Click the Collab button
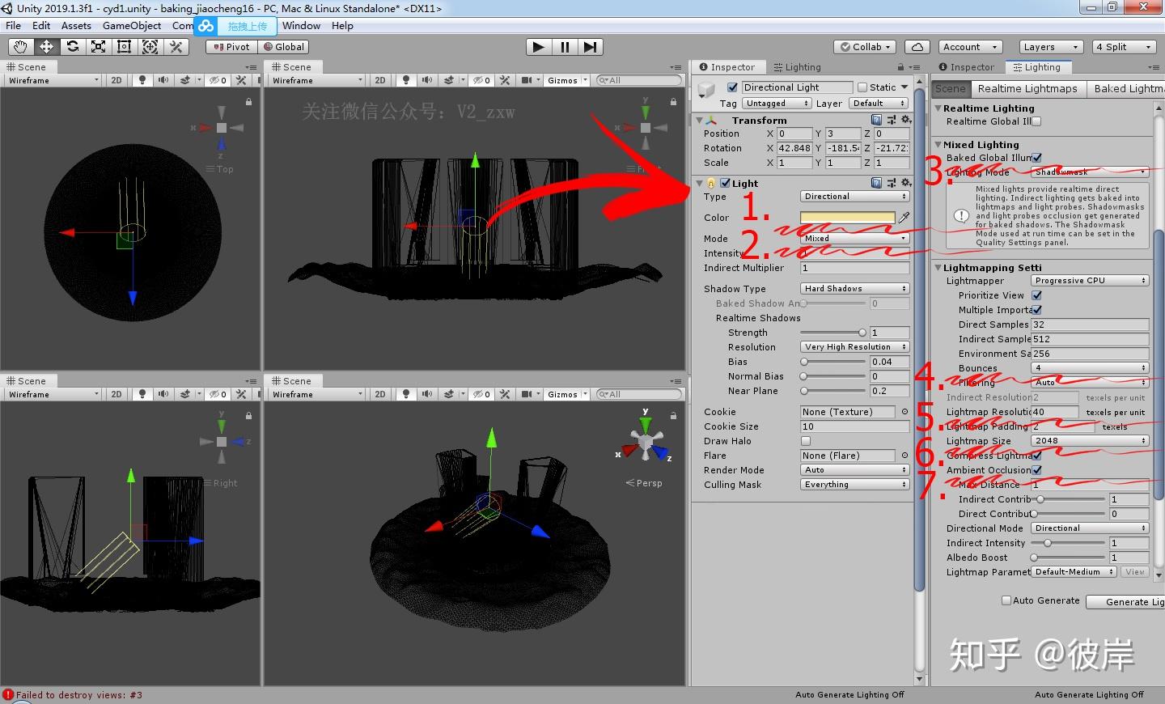The image size is (1165, 704). 865,47
